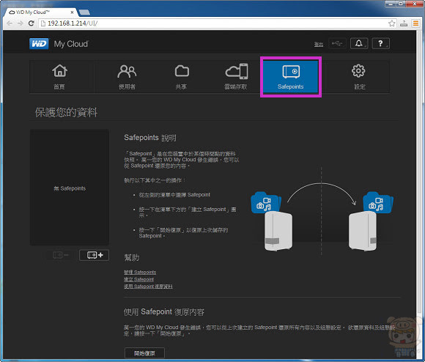The width and height of the screenshot is (425, 362).
Task: Open the Cloud Access section
Action: click(236, 77)
